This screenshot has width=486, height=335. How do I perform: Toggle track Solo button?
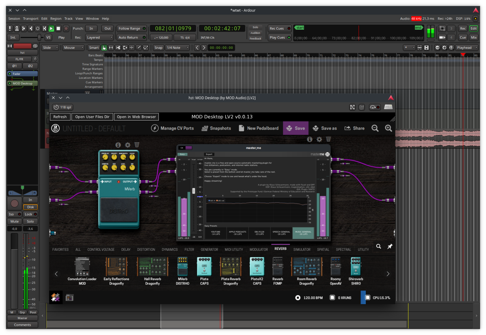(30, 222)
